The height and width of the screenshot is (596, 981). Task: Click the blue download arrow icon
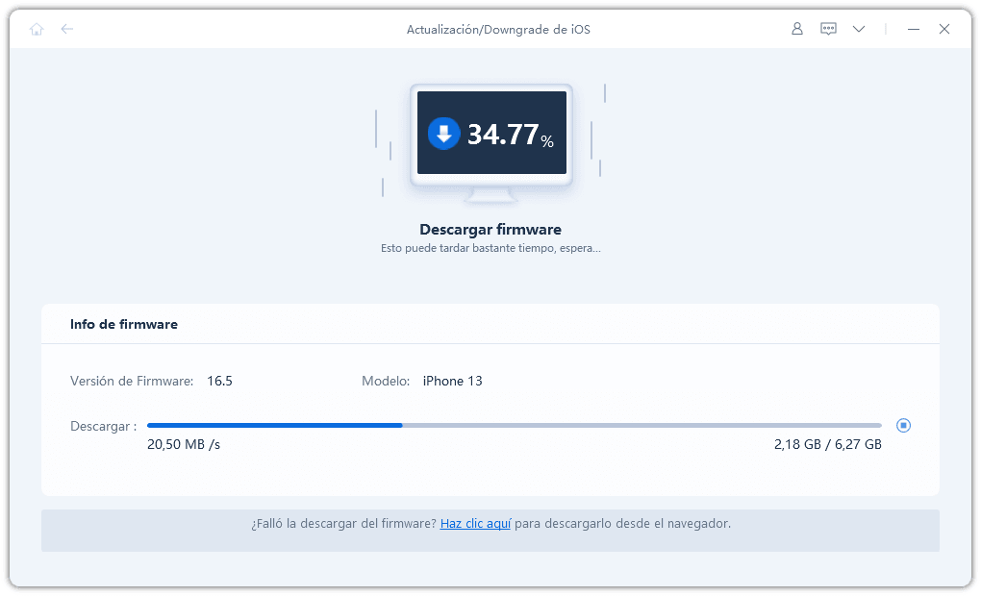(444, 134)
